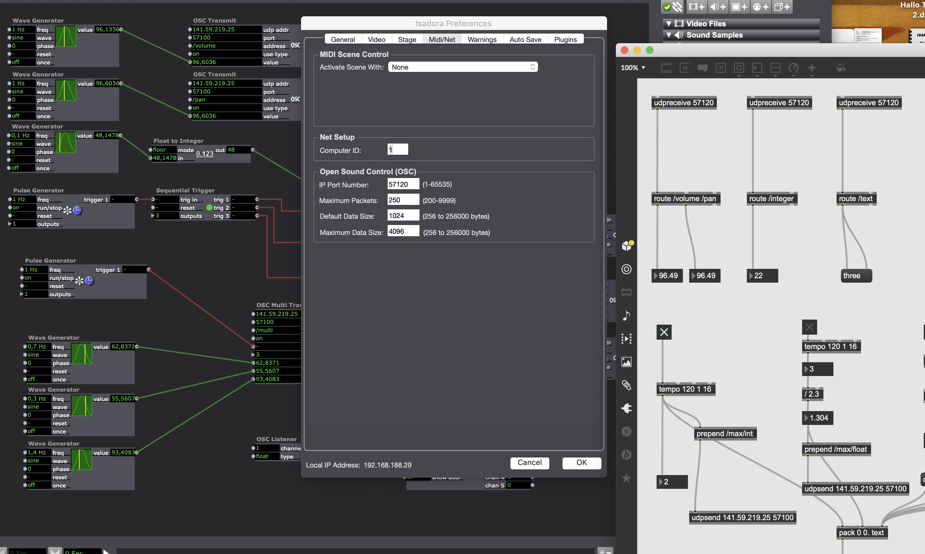The width and height of the screenshot is (925, 554).
Task: Click the paperclip snippets icon
Action: pyautogui.click(x=626, y=385)
